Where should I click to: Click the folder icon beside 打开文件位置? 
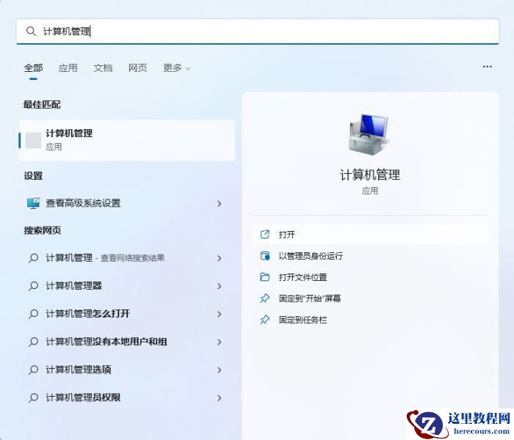[x=265, y=277]
